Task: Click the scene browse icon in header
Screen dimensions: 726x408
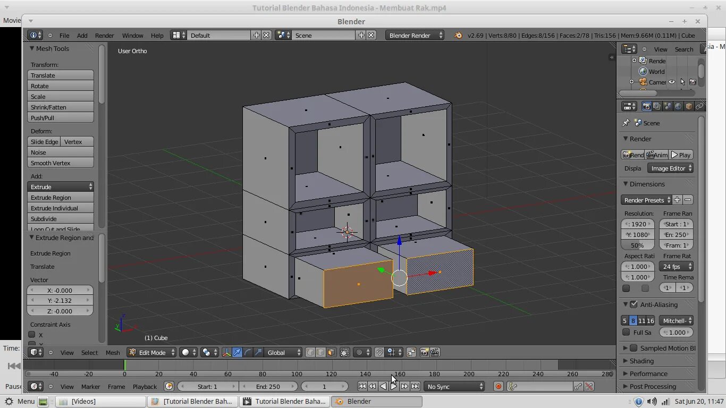Action: pyautogui.click(x=283, y=35)
